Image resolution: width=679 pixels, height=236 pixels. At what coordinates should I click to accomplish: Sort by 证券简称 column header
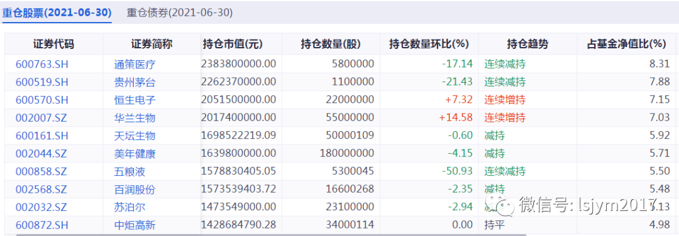(x=152, y=44)
